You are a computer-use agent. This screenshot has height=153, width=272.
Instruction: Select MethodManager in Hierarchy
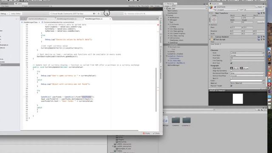point(173,65)
